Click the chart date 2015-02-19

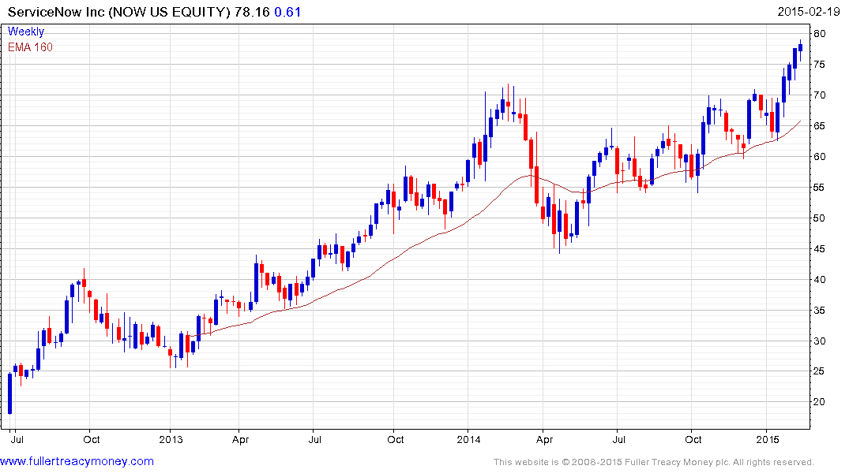point(809,12)
